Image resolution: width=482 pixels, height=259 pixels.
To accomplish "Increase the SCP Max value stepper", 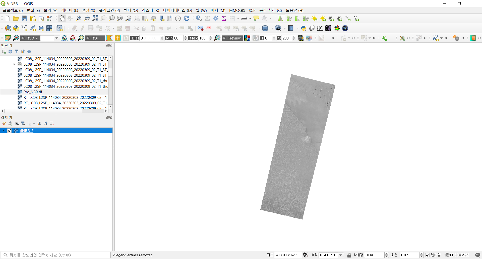I will coord(211,37).
